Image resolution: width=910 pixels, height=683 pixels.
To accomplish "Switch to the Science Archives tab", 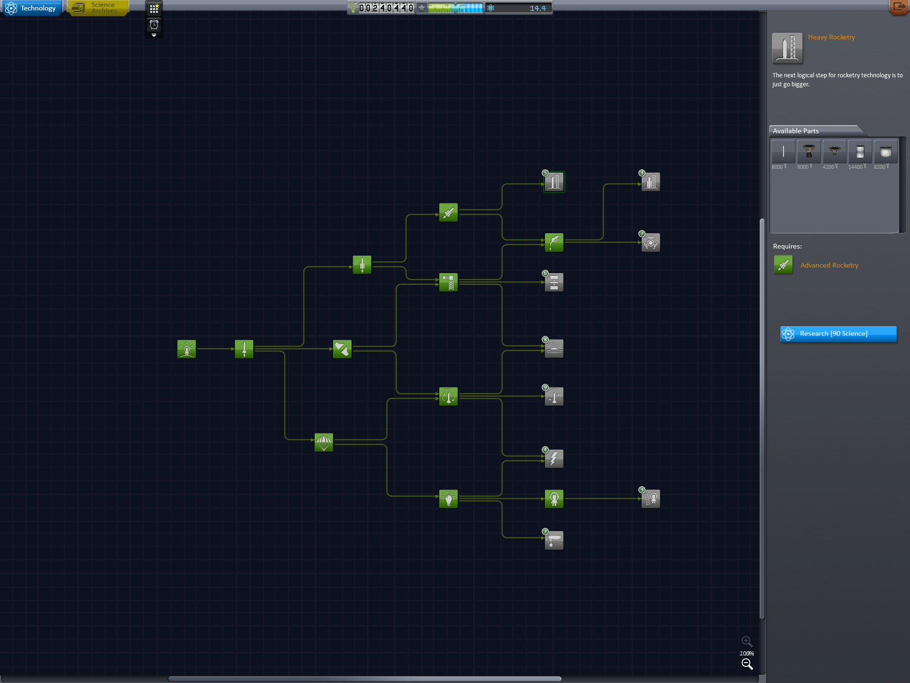I will pyautogui.click(x=99, y=8).
